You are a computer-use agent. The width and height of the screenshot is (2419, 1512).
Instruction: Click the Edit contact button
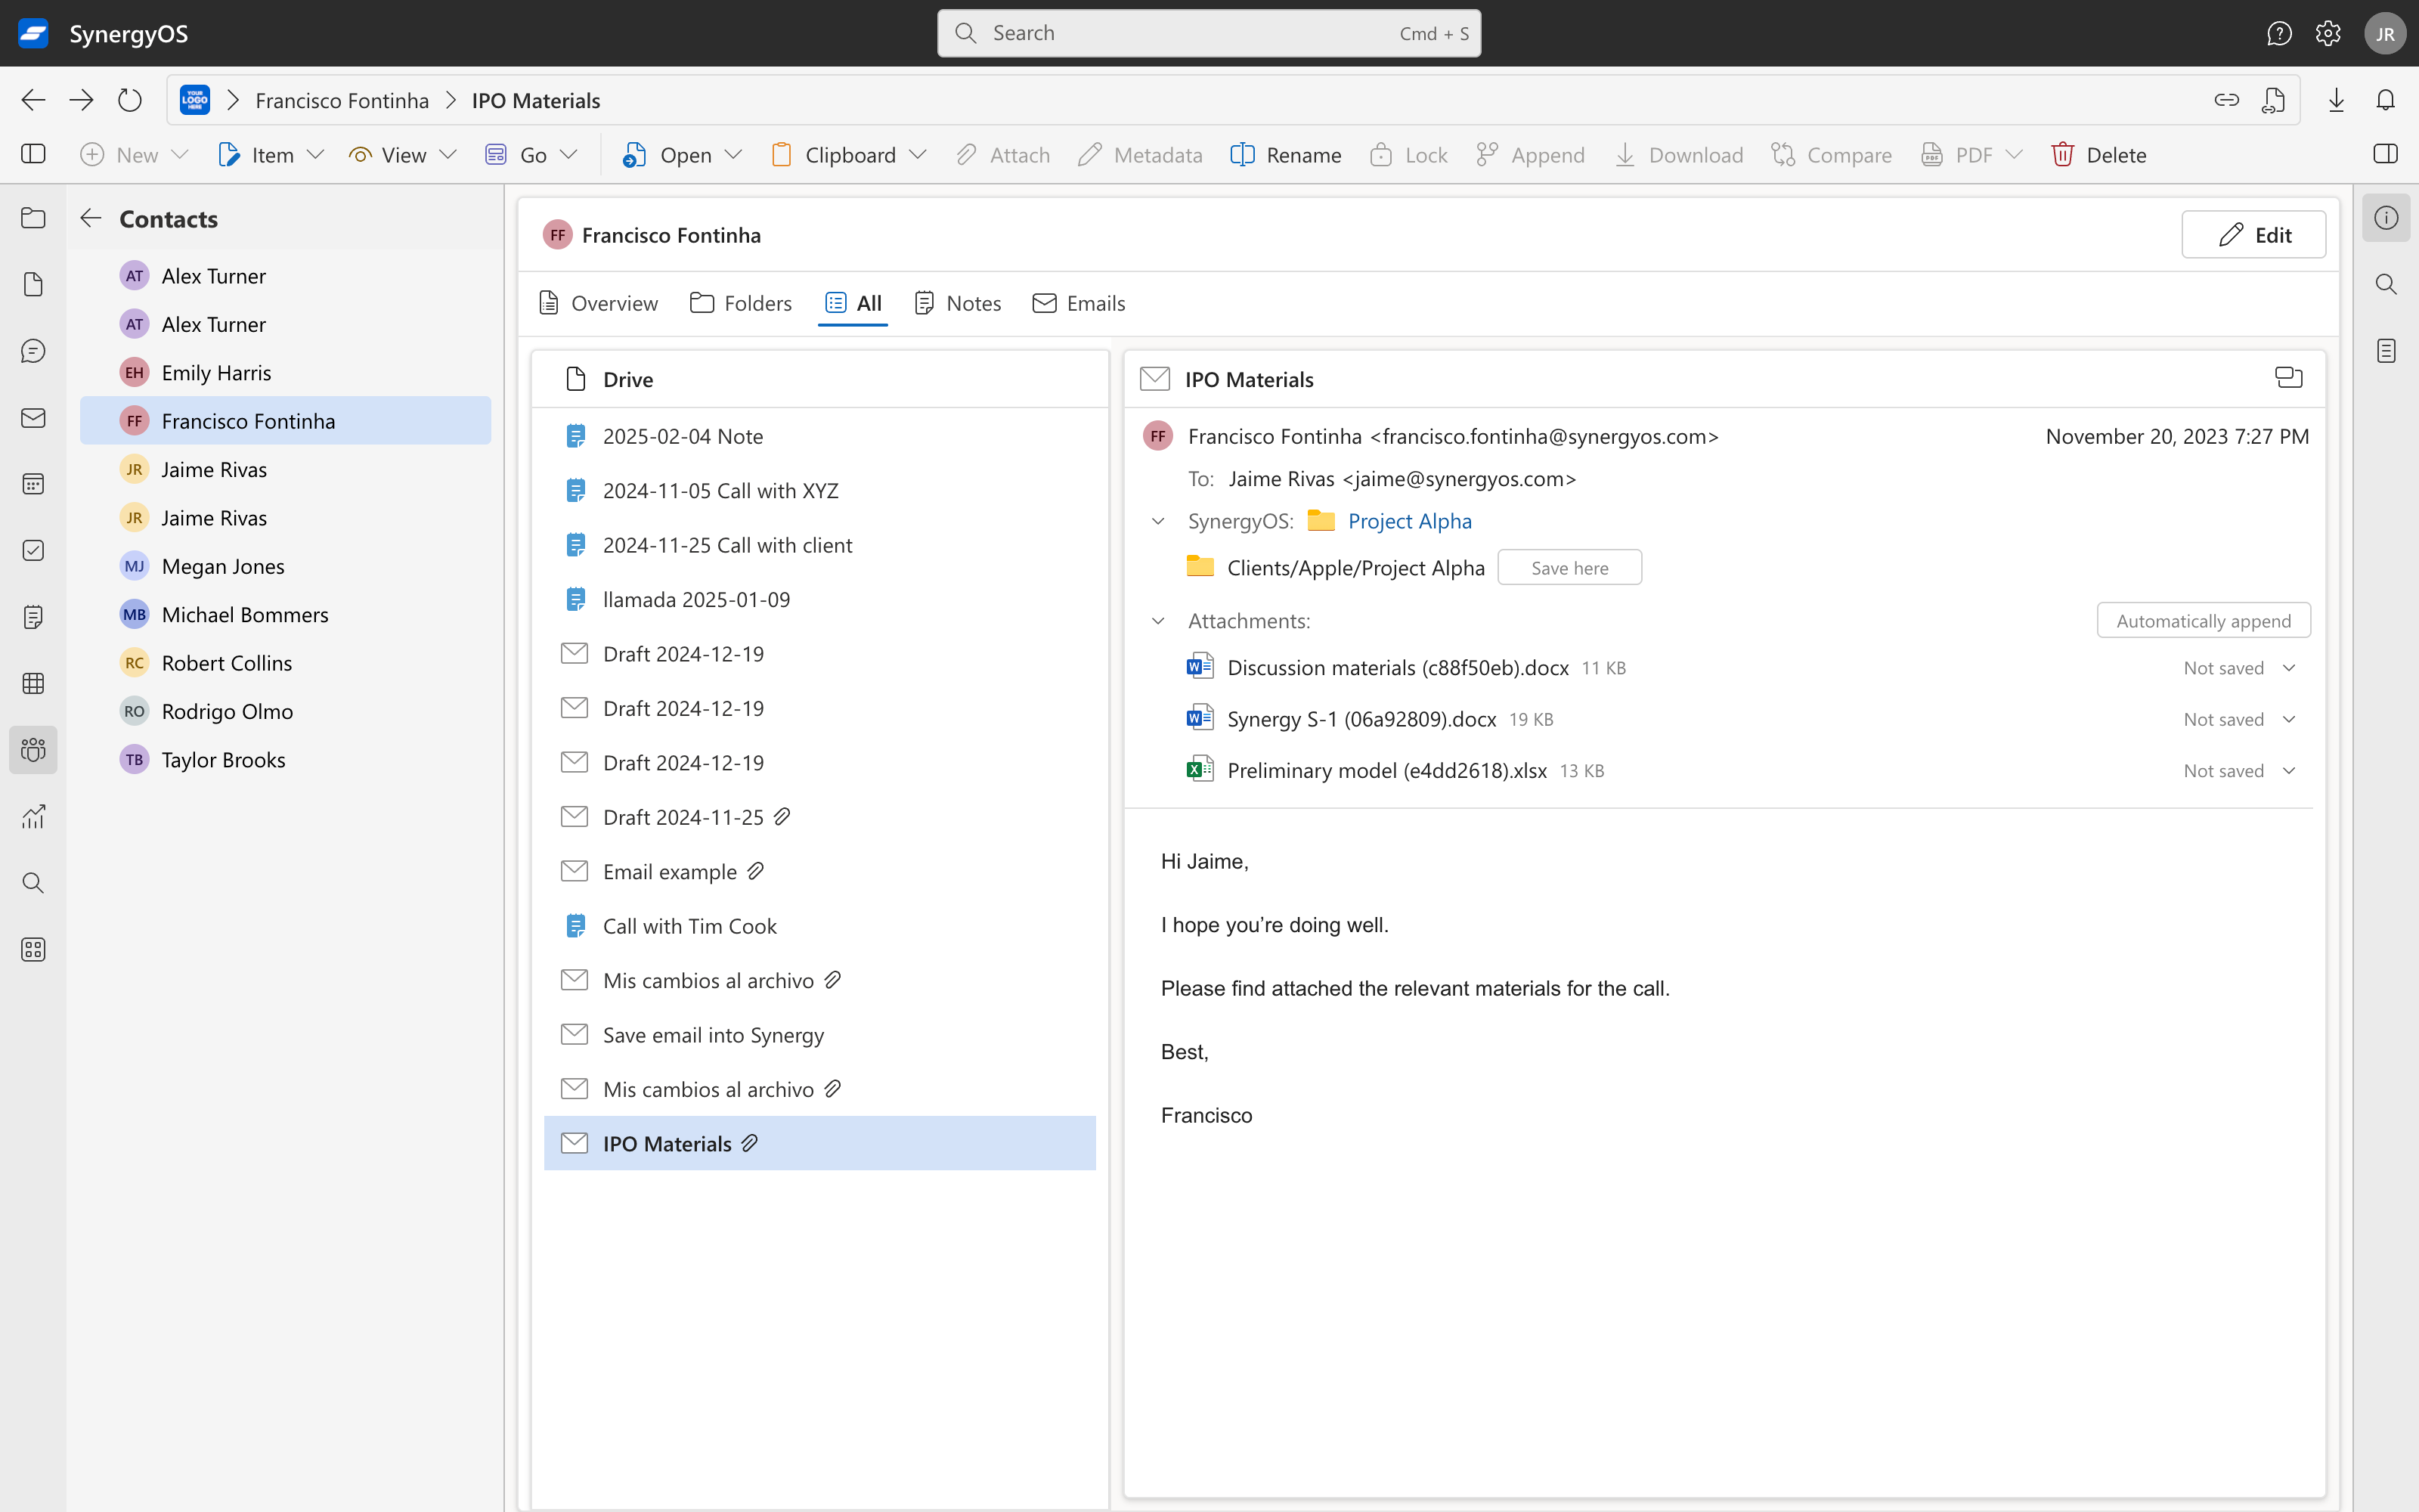pyautogui.click(x=2253, y=235)
